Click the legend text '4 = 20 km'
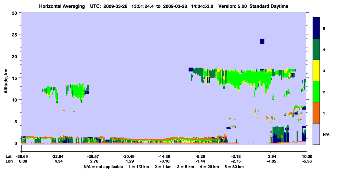 click(x=209, y=167)
